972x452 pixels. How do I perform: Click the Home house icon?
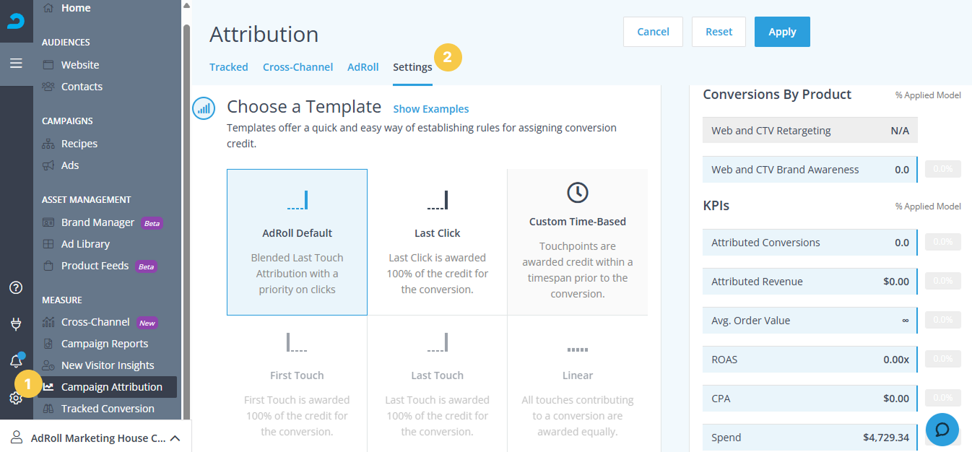point(48,8)
